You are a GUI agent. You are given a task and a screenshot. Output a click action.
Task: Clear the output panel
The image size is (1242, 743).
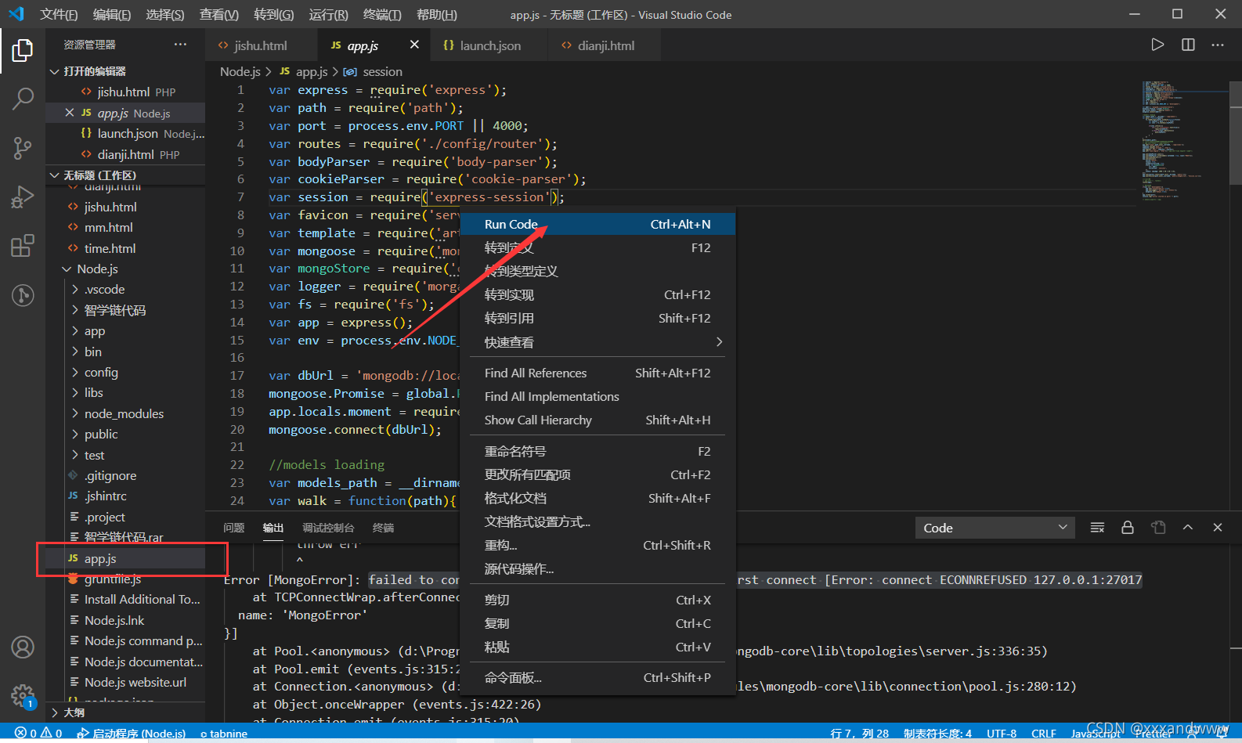coord(1097,528)
